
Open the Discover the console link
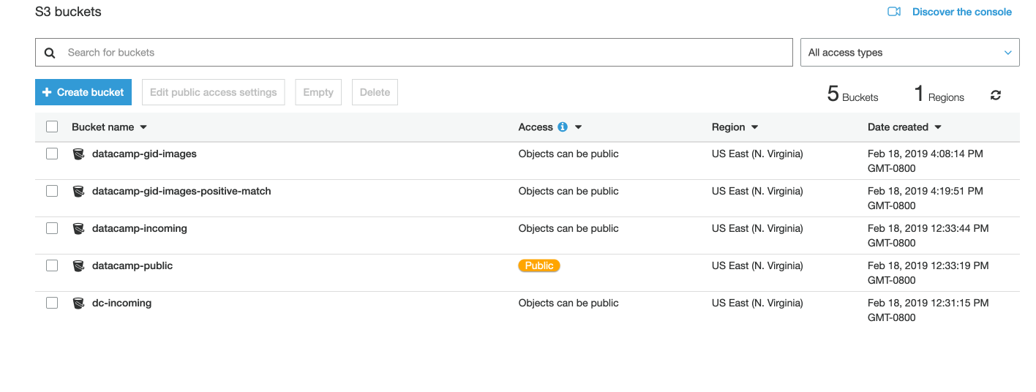click(961, 12)
